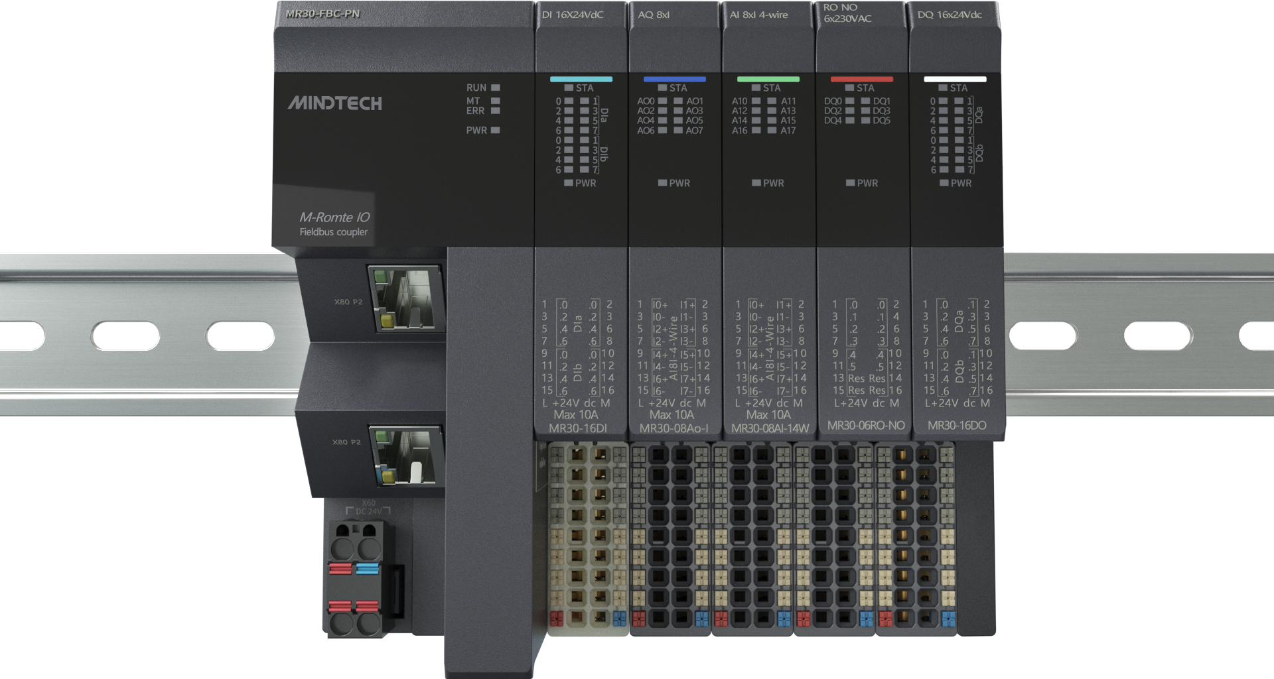The width and height of the screenshot is (1274, 679).
Task: Click the MR30-16DO model label
Action: (956, 425)
